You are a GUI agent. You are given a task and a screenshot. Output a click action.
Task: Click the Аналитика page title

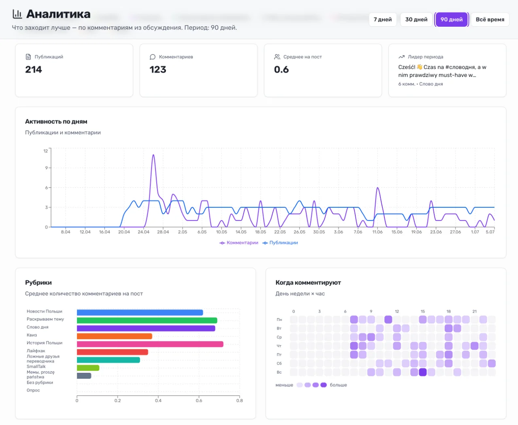[x=59, y=14]
